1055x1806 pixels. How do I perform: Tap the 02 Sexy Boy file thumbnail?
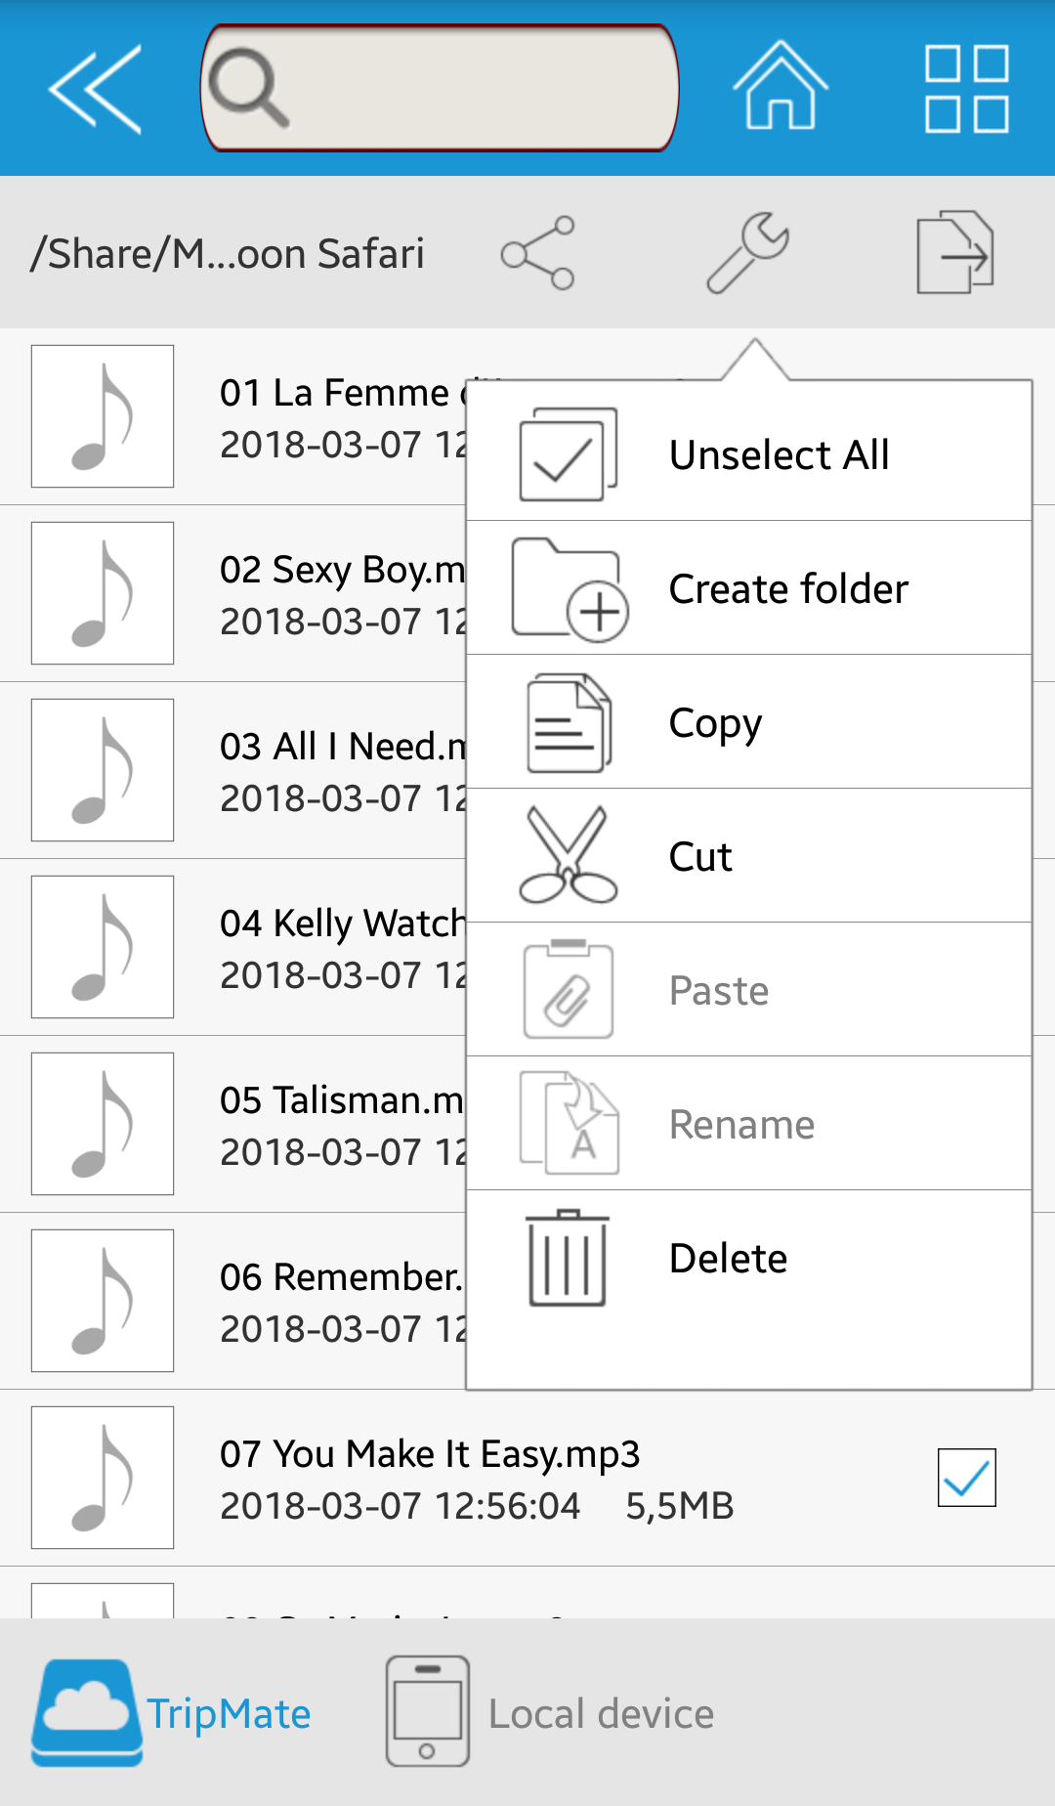103,593
